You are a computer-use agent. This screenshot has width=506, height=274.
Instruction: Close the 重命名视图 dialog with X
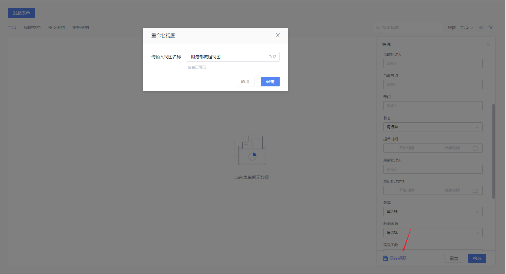coord(278,35)
